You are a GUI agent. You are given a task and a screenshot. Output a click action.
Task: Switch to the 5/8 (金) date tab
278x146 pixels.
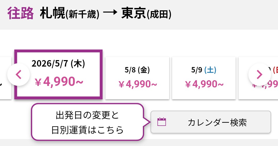(137, 78)
